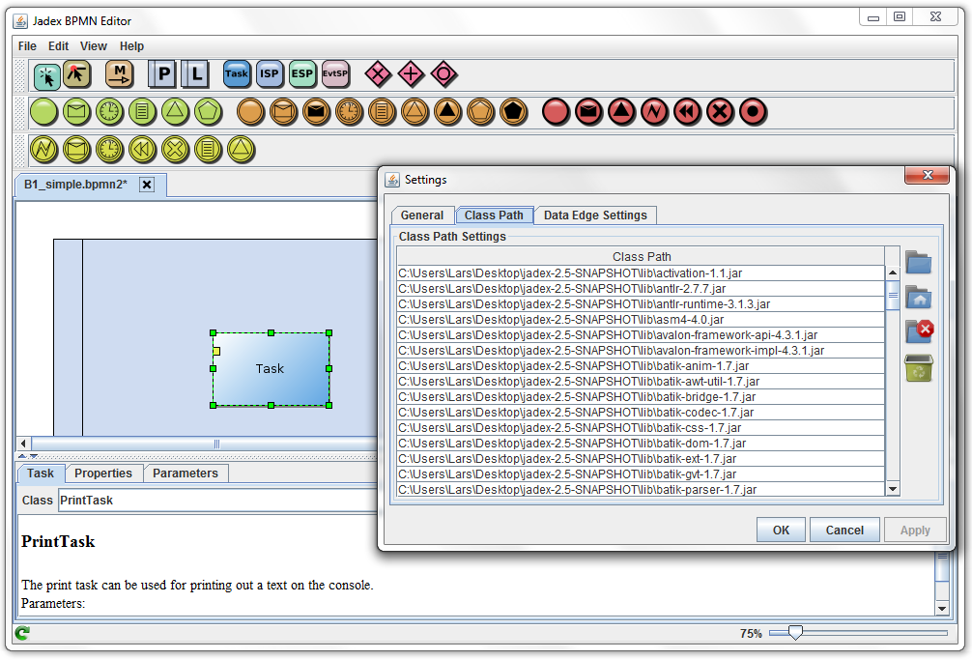Click the green refresh icon at bottom left
This screenshot has width=972, height=660.
pos(20,633)
